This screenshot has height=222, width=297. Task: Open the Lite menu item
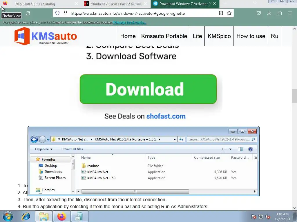pos(197,36)
